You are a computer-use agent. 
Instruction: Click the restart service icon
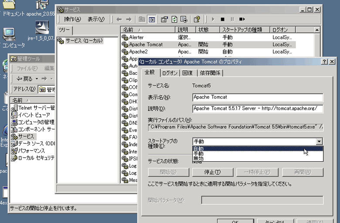click(242, 20)
